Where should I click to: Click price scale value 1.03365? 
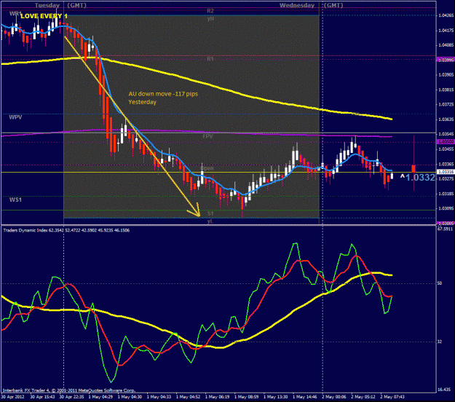(446, 165)
